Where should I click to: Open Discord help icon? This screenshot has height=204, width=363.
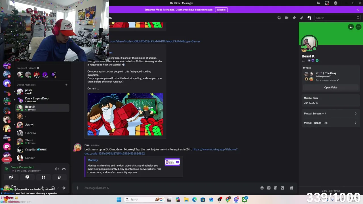coord(336,3)
